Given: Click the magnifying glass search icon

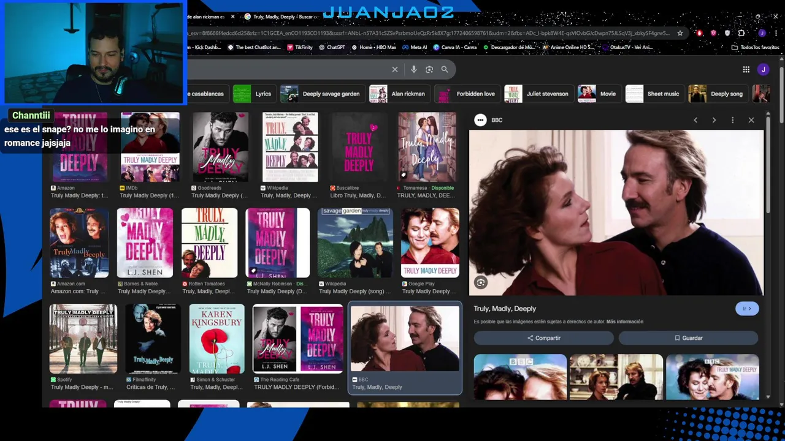Looking at the screenshot, I should [x=445, y=70].
